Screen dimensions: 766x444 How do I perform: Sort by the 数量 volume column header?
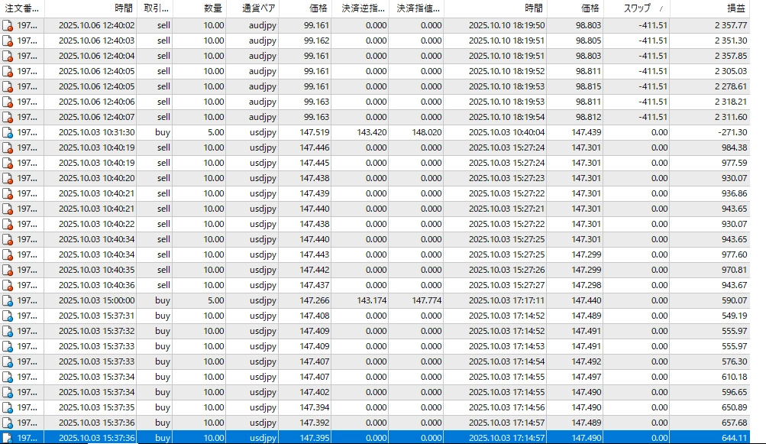(199, 8)
